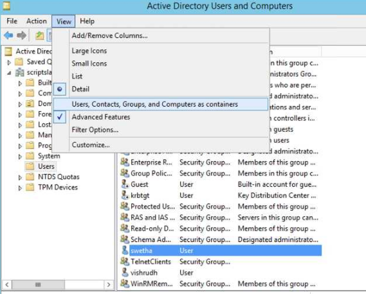Click the TPM Devices folder icon

pos(30,187)
